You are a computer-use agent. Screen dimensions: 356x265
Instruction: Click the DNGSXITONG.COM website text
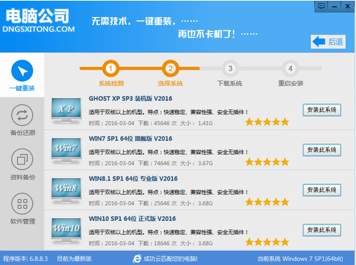[38, 29]
